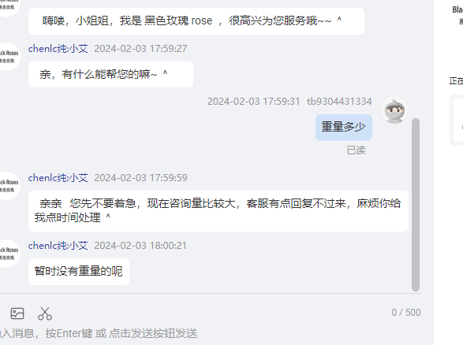Select the 黑色玫瑰 rose greeting bubble

click(196, 21)
